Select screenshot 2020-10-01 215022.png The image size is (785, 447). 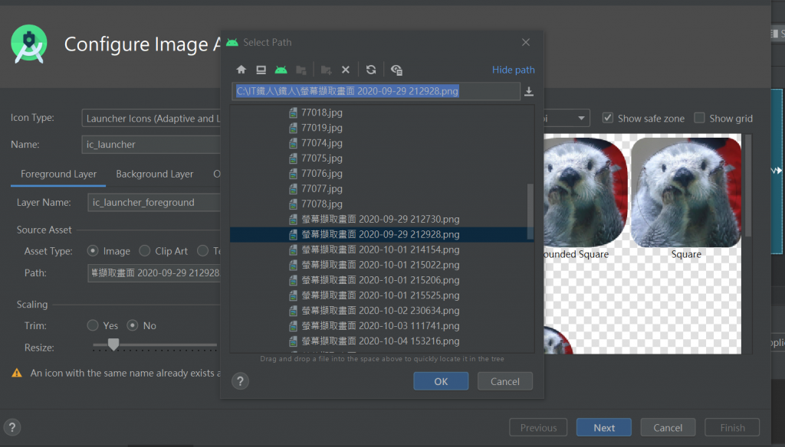click(380, 265)
